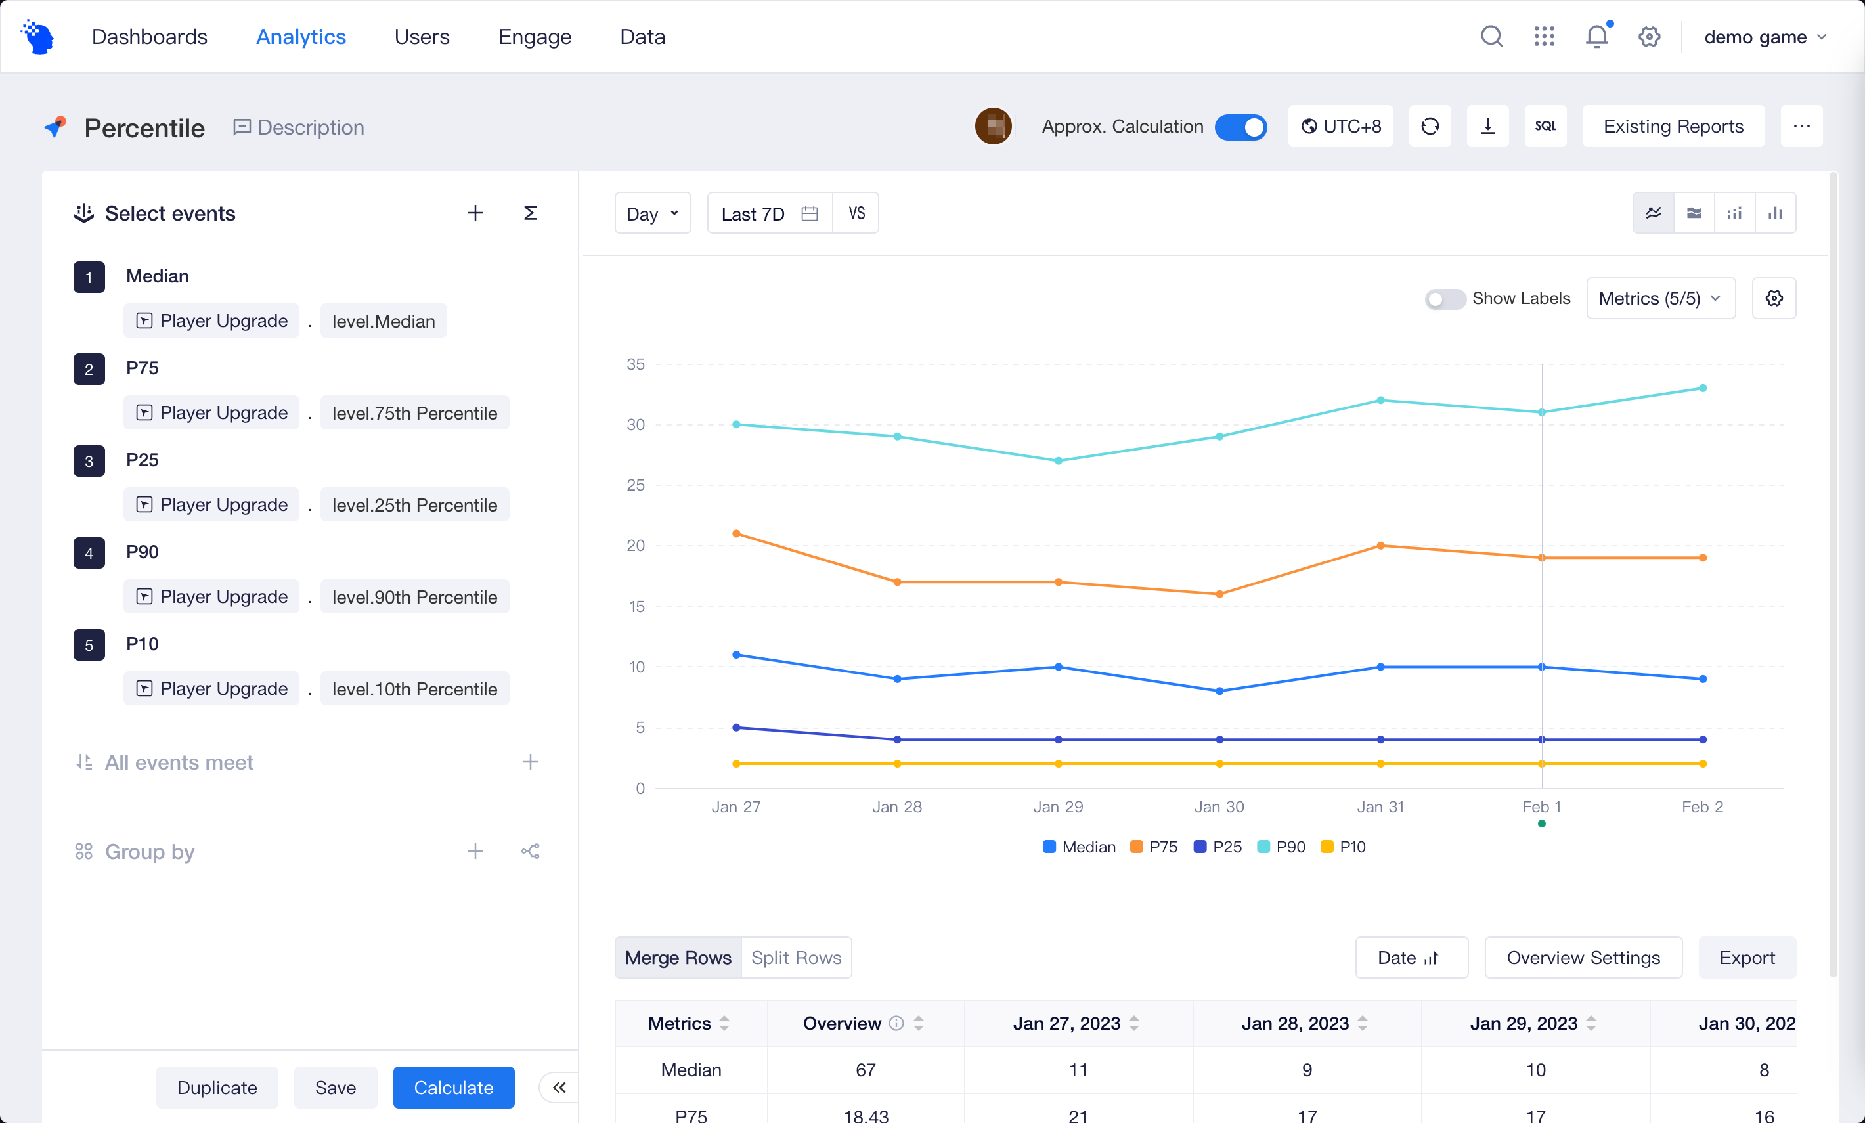Switch to stacked area chart view
This screenshot has width=1865, height=1123.
[1694, 213]
